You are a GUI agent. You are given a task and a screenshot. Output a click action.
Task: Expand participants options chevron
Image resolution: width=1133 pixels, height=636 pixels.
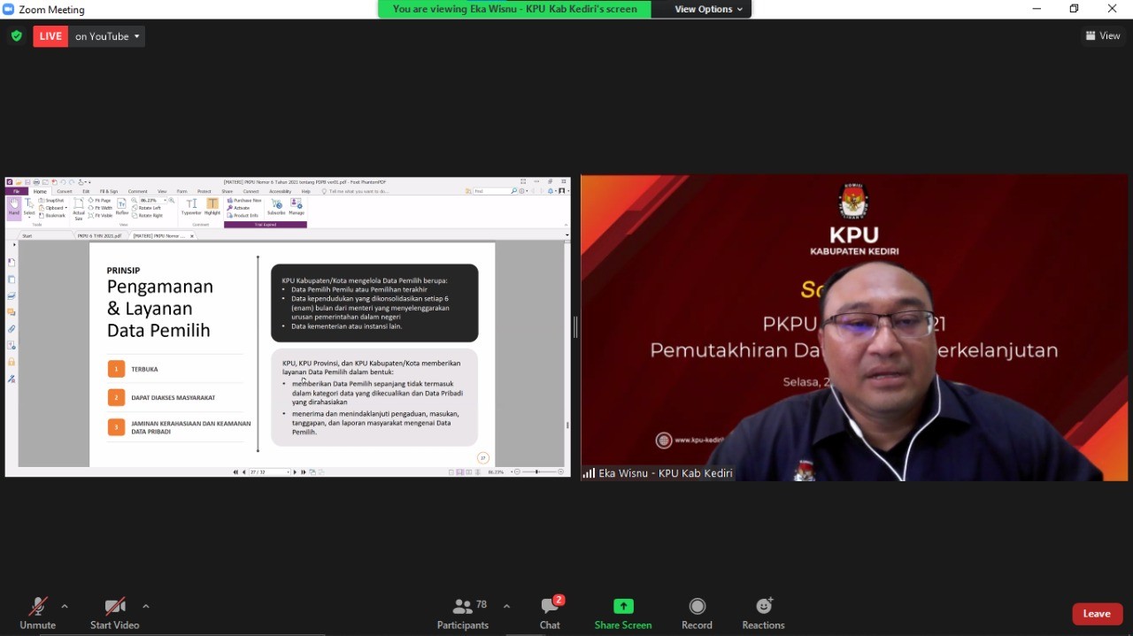click(x=506, y=606)
